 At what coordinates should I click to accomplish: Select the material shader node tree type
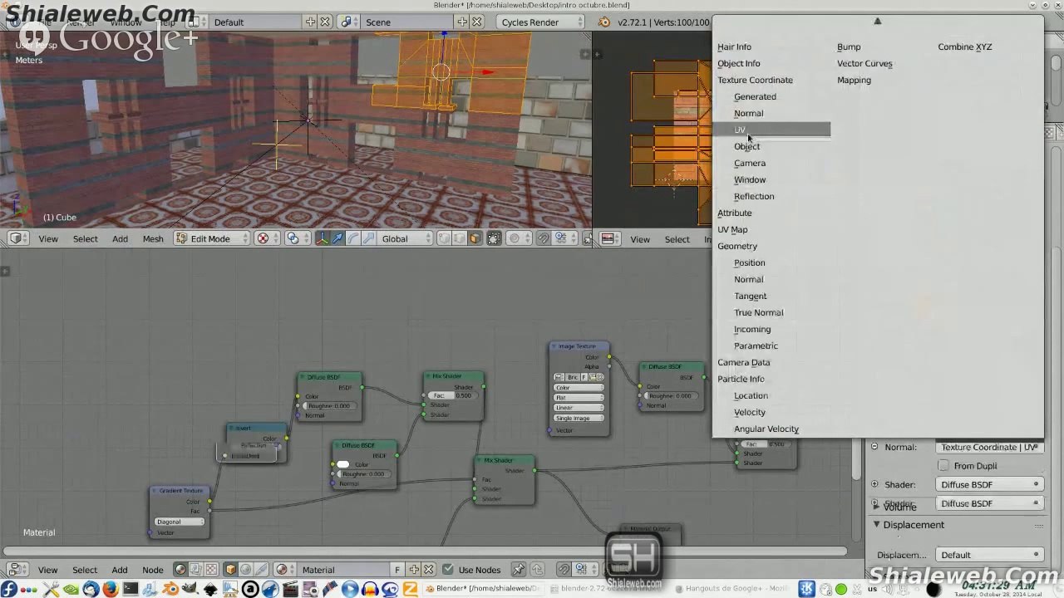pyautogui.click(x=180, y=570)
